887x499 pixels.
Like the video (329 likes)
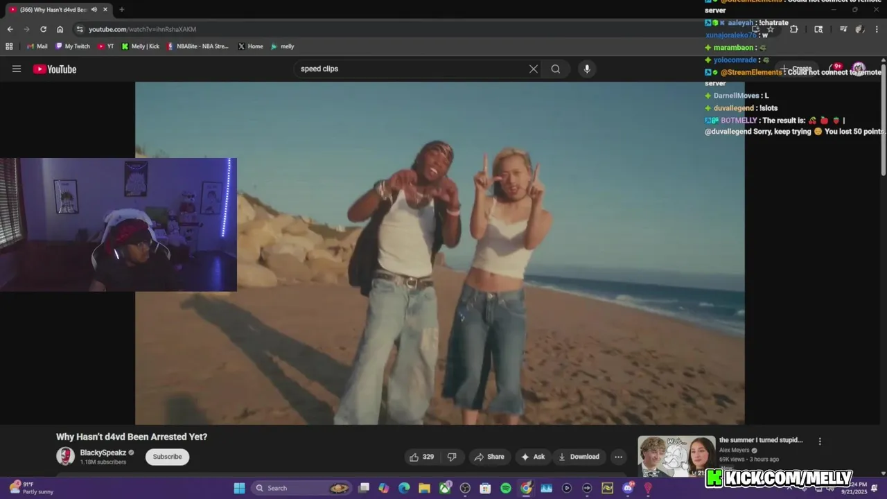(421, 457)
